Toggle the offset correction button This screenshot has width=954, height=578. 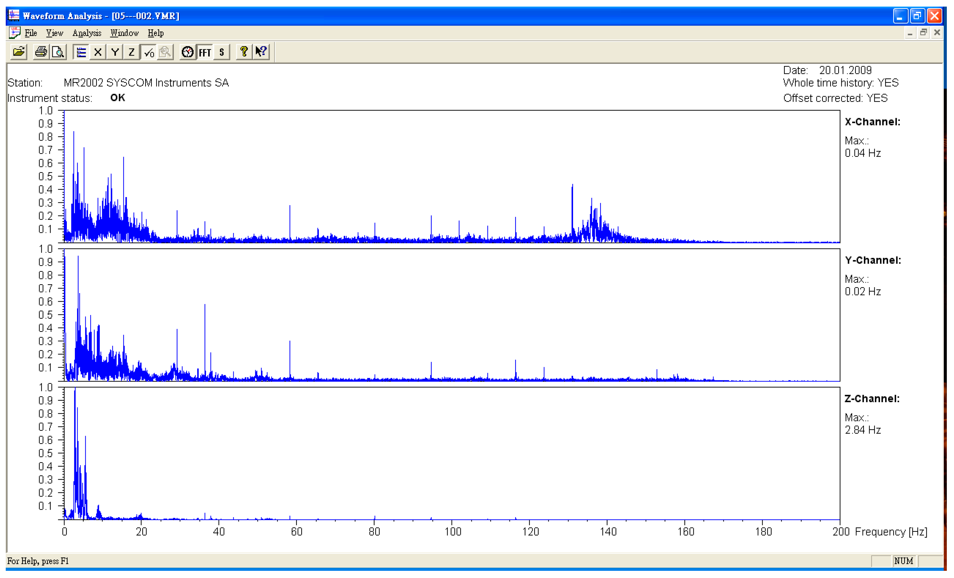click(149, 52)
